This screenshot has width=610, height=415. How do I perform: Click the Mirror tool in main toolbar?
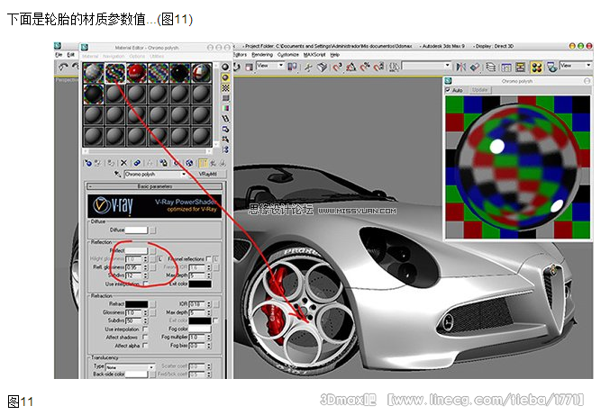[461, 67]
